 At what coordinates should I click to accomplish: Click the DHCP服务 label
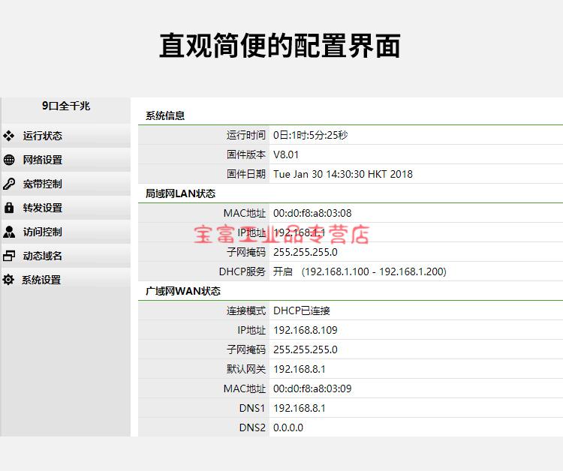pyautogui.click(x=242, y=271)
